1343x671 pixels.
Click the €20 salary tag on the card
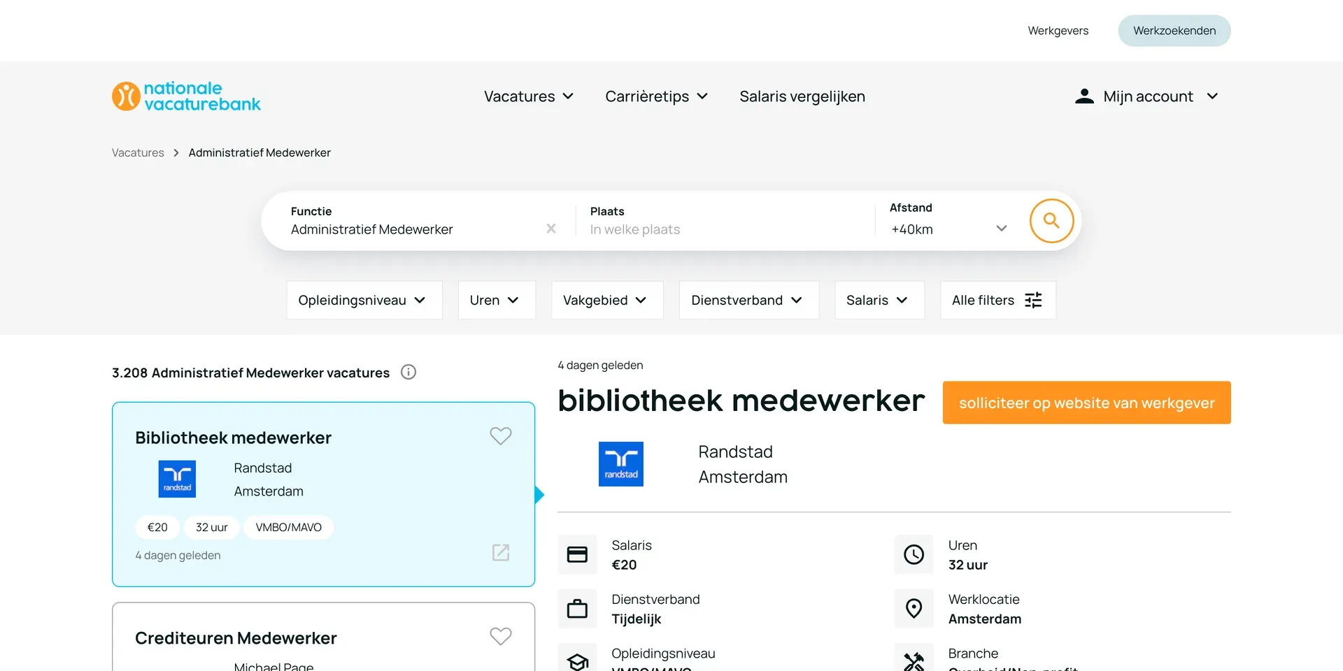pos(157,527)
